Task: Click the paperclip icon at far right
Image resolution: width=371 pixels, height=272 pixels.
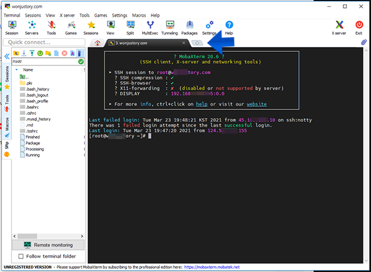Action: pyautogui.click(x=364, y=42)
